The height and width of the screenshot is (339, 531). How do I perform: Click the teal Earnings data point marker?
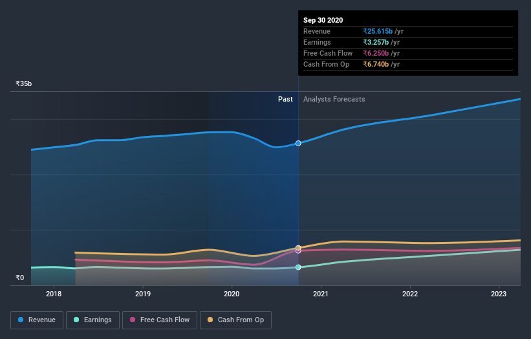[298, 267]
